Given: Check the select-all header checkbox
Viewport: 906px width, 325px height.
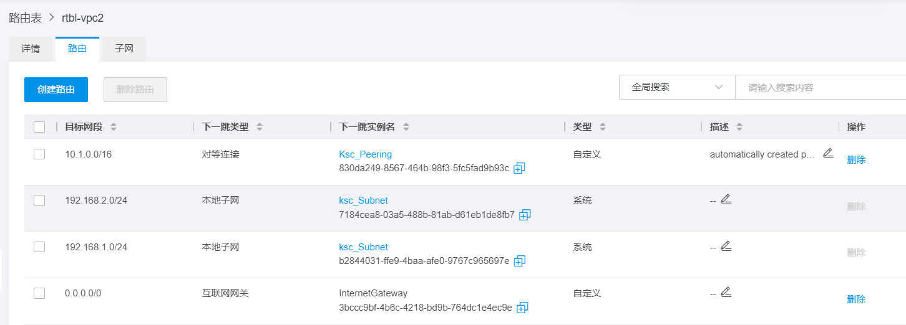Looking at the screenshot, I should [39, 127].
